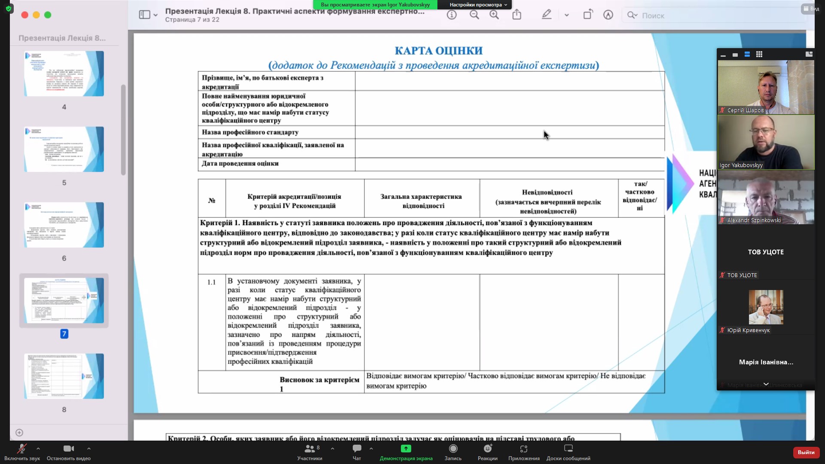Screen dimensions: 825x464
Task: Open chat options caret
Action: click(x=371, y=449)
